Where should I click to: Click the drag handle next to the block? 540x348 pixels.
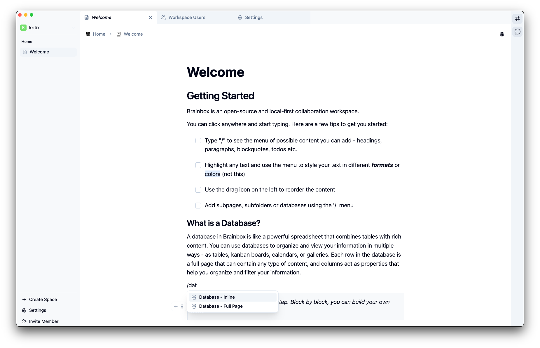[x=182, y=307]
